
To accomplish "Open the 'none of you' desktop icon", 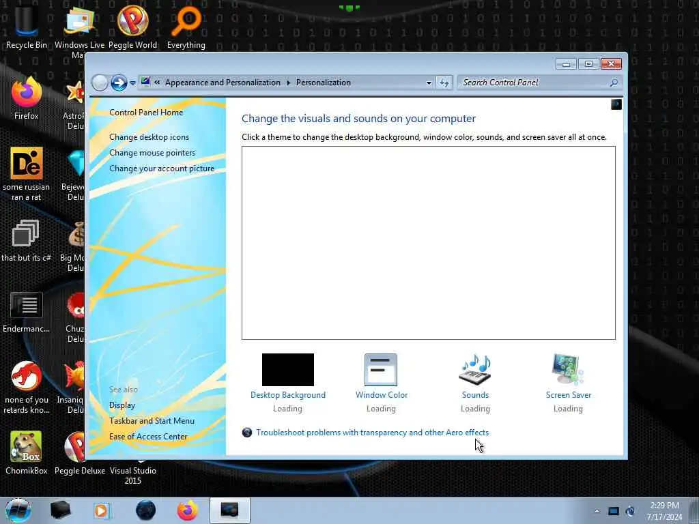I will click(x=27, y=387).
